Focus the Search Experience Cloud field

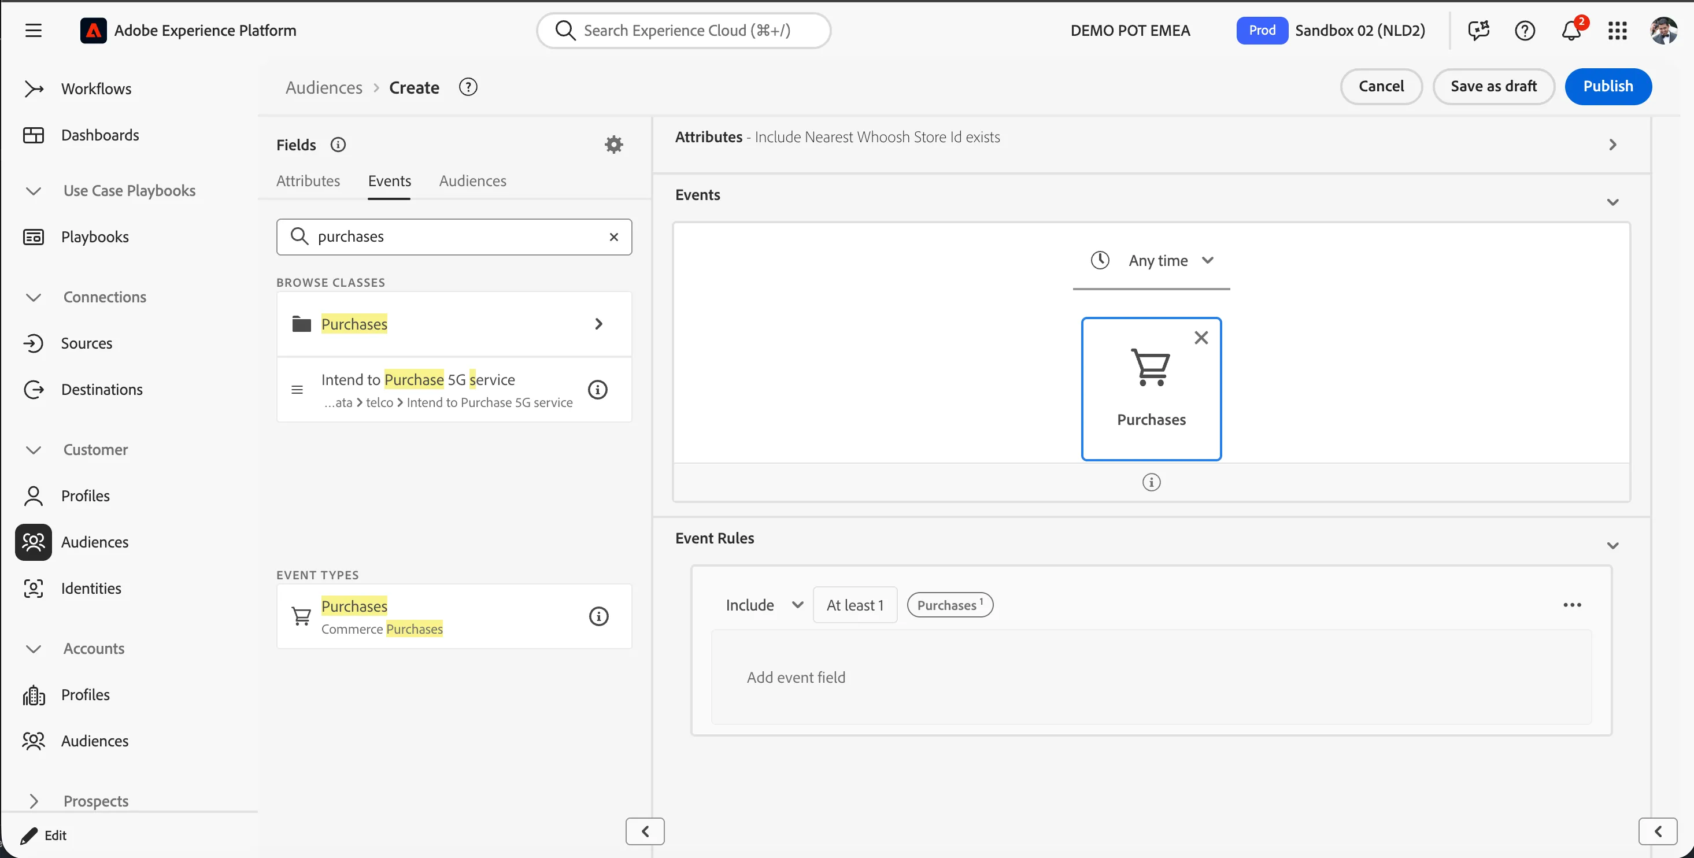point(684,30)
